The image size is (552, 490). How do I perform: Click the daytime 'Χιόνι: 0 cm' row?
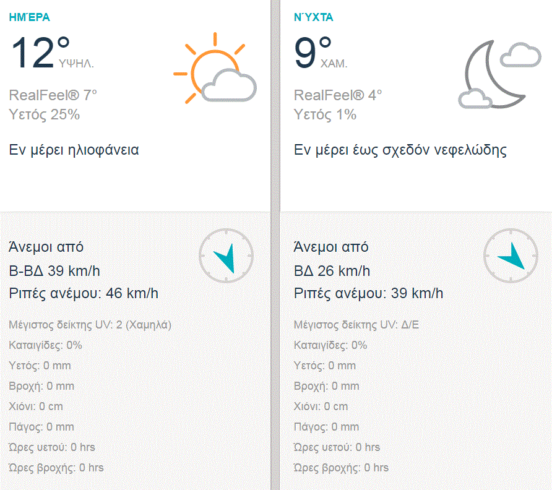pyautogui.click(x=37, y=406)
